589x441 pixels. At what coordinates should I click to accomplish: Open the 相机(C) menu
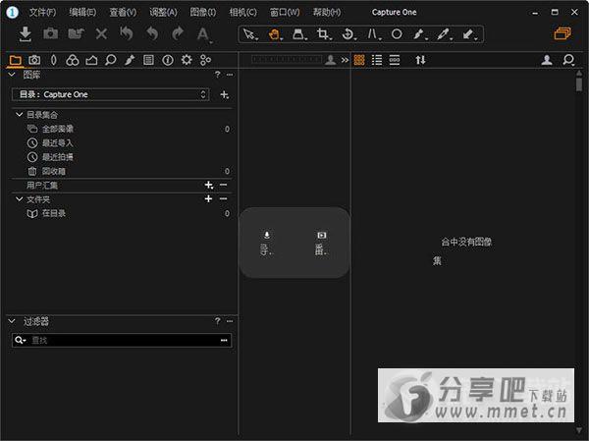click(243, 13)
